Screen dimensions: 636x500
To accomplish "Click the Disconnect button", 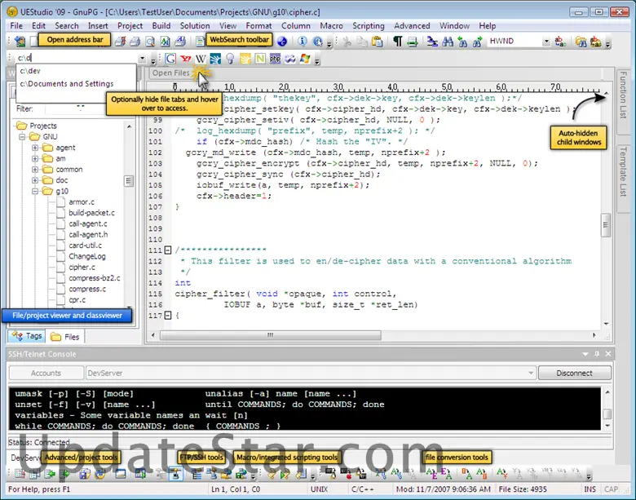I will point(574,373).
